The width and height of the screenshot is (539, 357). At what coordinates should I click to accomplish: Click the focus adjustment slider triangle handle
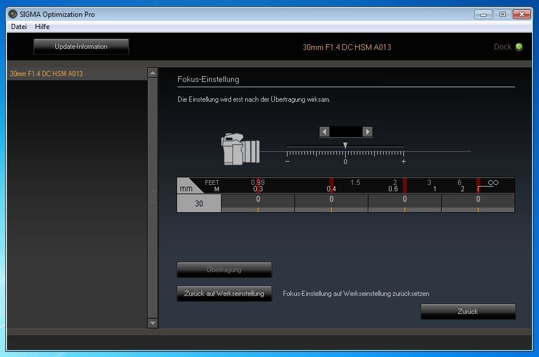pyautogui.click(x=345, y=145)
